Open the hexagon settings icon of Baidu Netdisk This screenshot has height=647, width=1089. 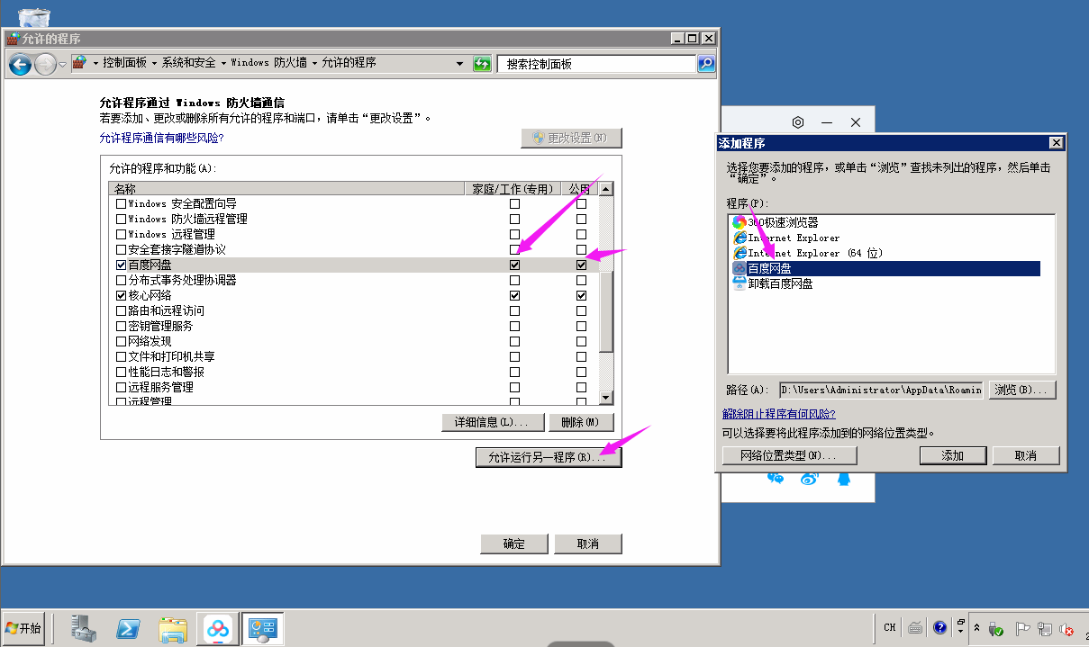click(797, 122)
